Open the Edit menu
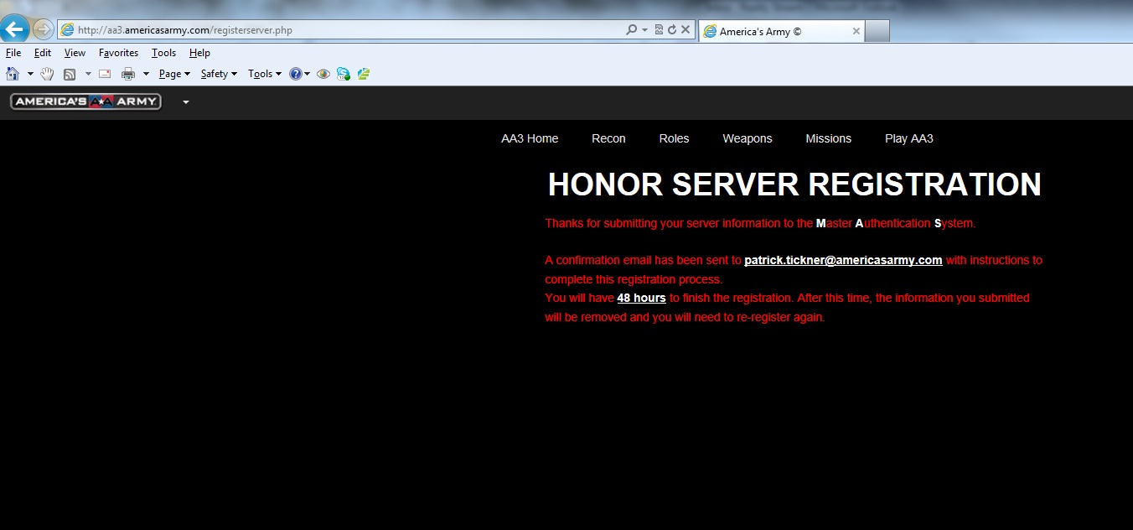Viewport: 1133px width, 530px height. click(x=43, y=53)
